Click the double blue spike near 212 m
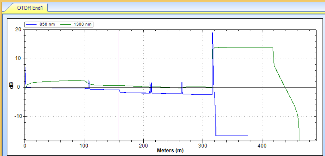The image size is (325, 156). tap(150, 85)
